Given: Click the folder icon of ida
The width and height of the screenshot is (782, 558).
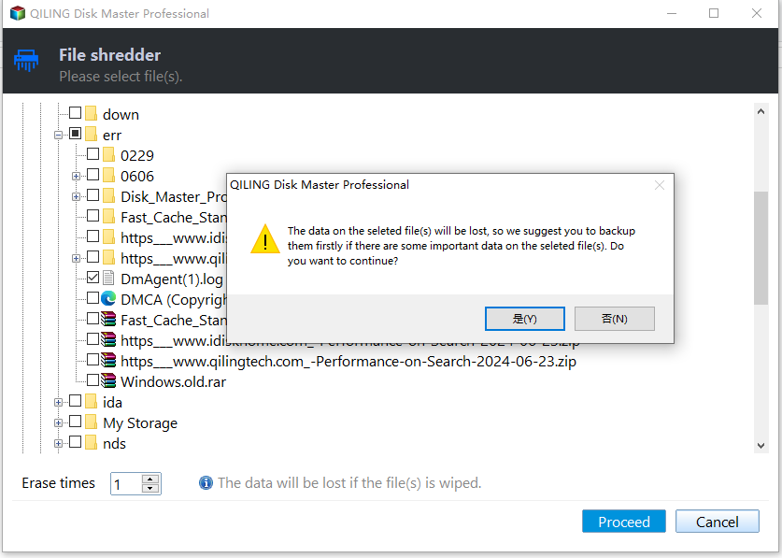Looking at the screenshot, I should pyautogui.click(x=91, y=402).
